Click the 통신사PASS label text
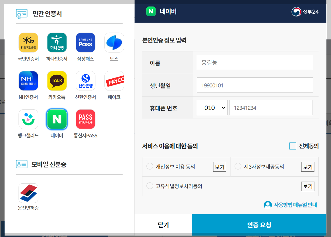The image size is (331, 237). coord(86,135)
